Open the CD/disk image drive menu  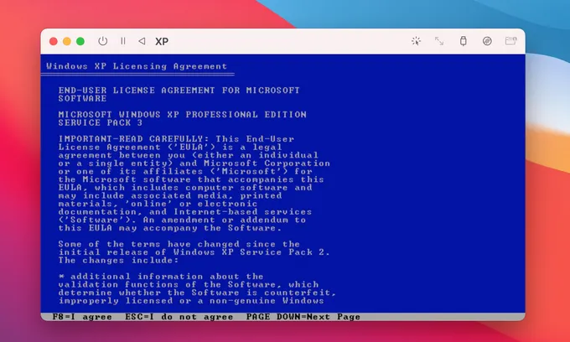487,41
